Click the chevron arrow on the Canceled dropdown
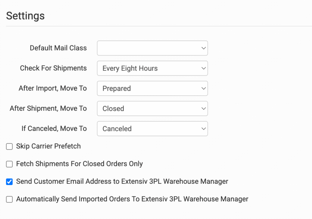Image resolution: width=312 pixels, height=219 pixels. pos(203,129)
